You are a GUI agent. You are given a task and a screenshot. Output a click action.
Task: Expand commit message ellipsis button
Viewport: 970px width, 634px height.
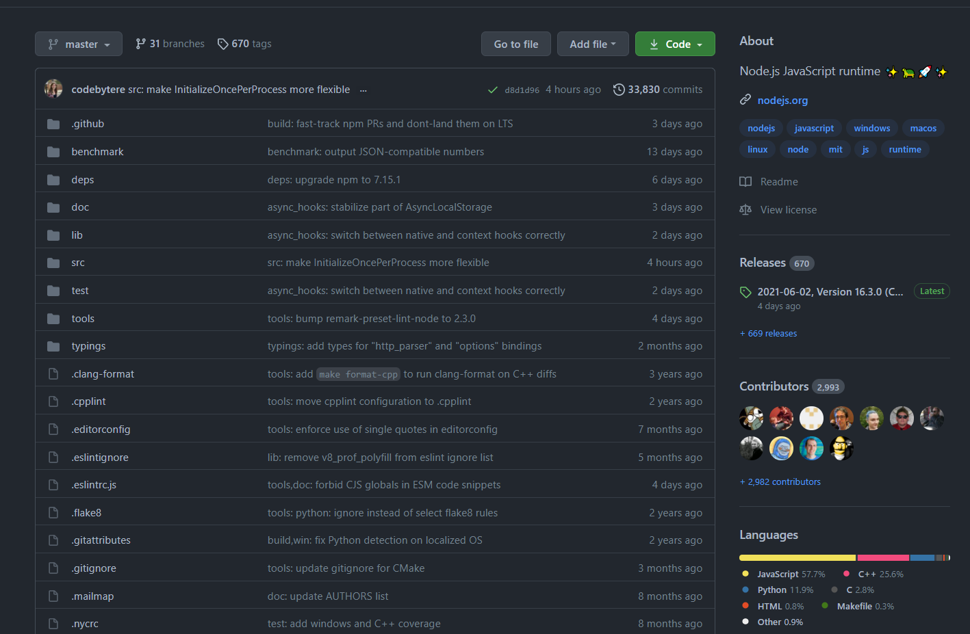(363, 90)
